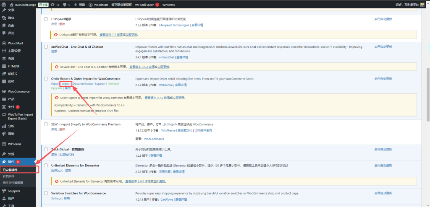Click the megaphone icon for 营销

[x=4, y=134]
